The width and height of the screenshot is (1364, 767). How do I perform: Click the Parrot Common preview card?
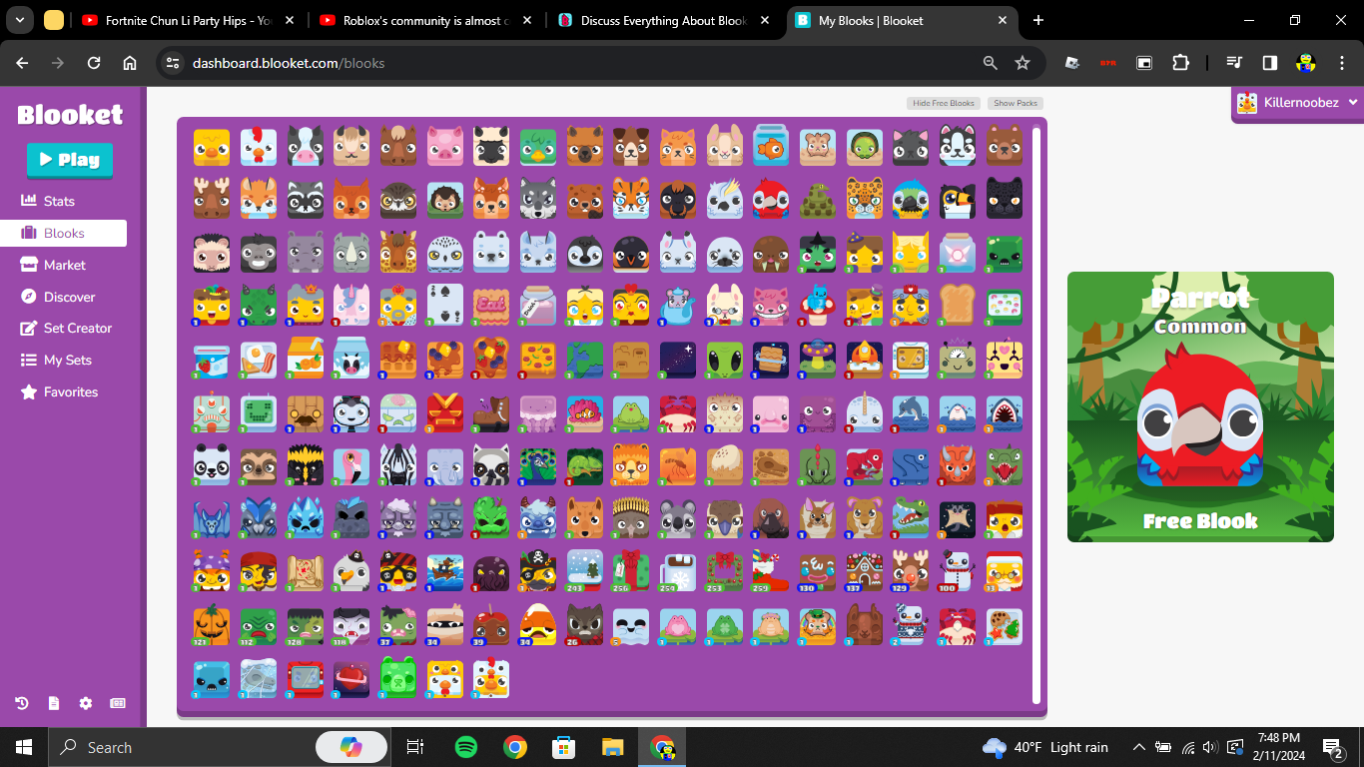[x=1200, y=406]
